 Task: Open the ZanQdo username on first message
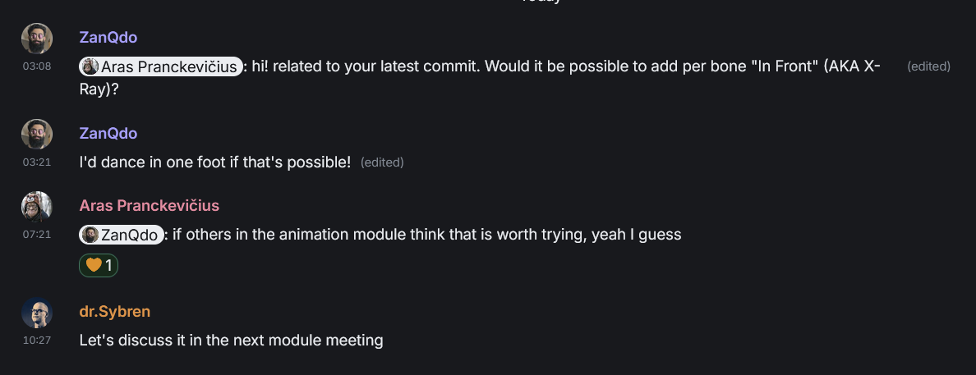point(108,37)
